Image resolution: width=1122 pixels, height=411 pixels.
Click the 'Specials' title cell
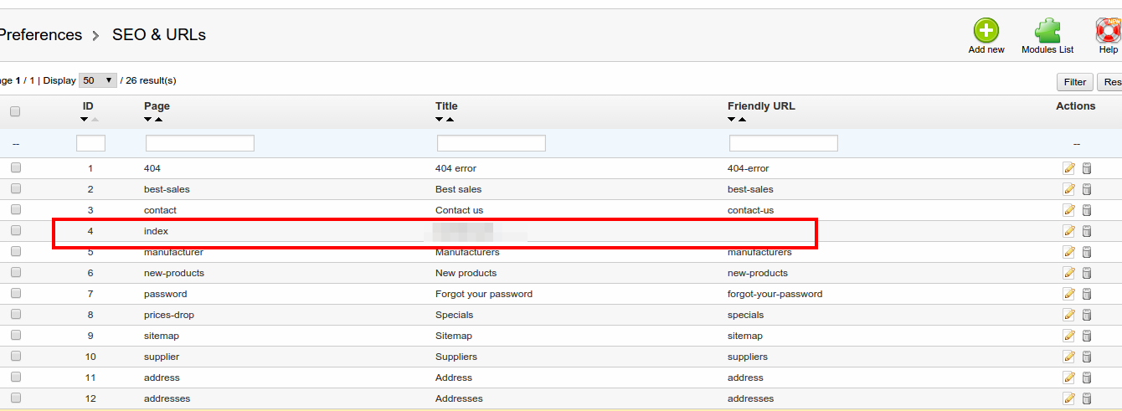[454, 315]
